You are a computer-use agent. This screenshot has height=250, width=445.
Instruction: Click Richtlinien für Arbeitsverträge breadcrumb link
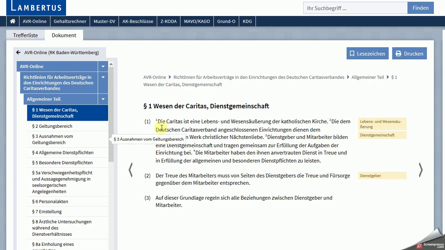click(259, 77)
